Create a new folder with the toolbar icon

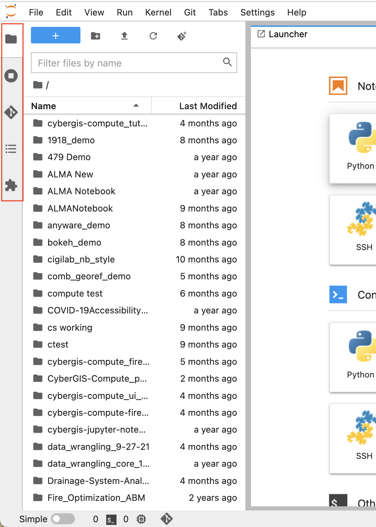pyautogui.click(x=95, y=35)
